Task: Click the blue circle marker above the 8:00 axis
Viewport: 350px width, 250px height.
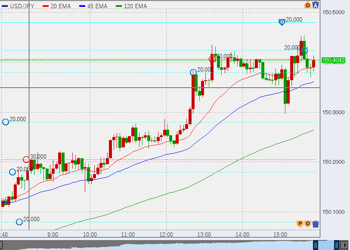Action: pyautogui.click(x=19, y=222)
